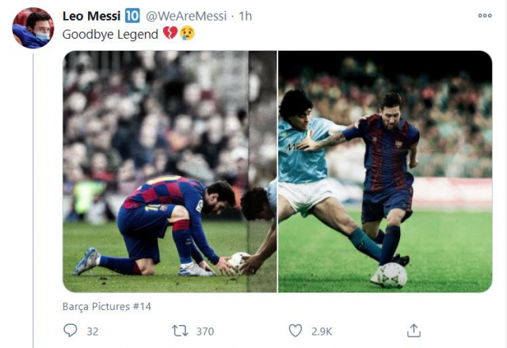Like the tweet with the heart icon
507x348 pixels.
tap(295, 331)
